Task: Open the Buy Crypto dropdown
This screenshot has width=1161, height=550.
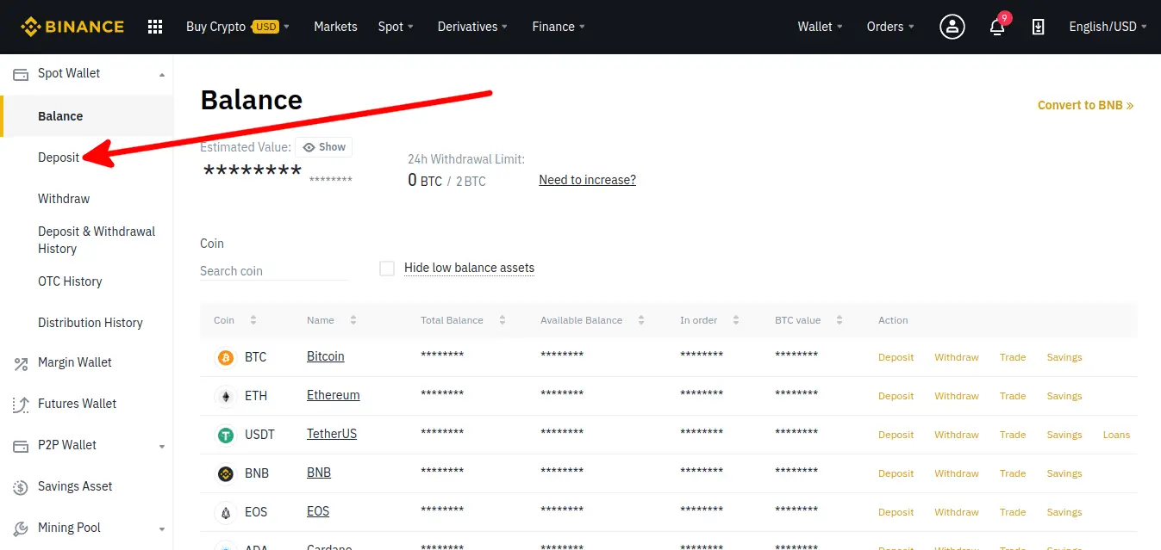Action: click(x=238, y=27)
